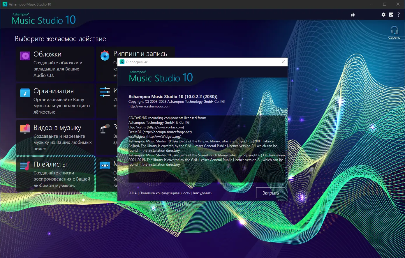405x258 pixels.
Task: Click the Как удалить link
Action: pyautogui.click(x=203, y=193)
